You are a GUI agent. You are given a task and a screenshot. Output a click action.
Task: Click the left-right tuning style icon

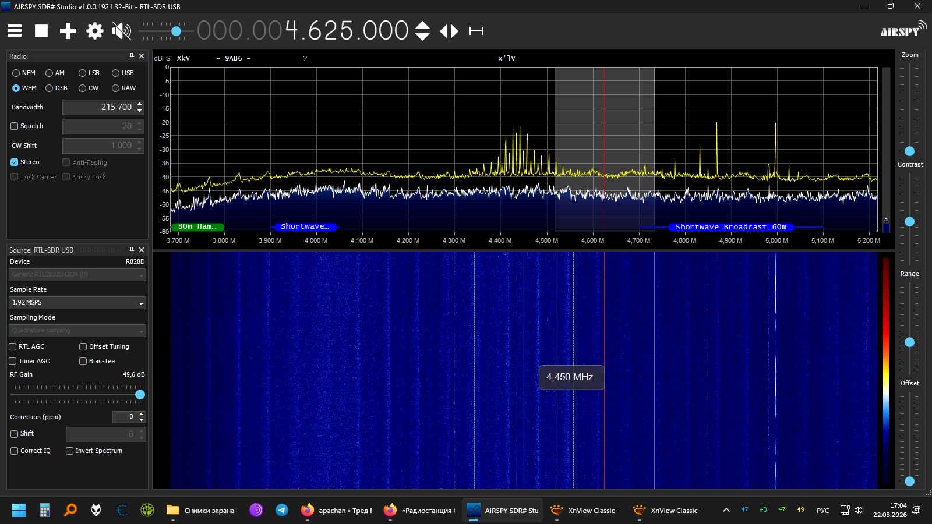(x=449, y=31)
